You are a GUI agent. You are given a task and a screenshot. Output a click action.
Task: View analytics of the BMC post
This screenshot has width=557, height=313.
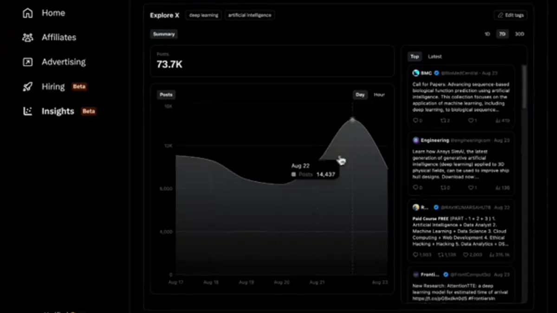(x=502, y=121)
